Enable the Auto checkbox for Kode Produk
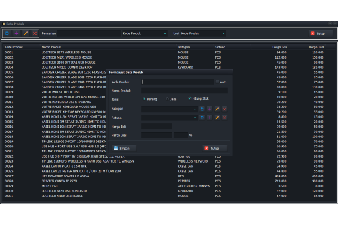 coord(217,82)
